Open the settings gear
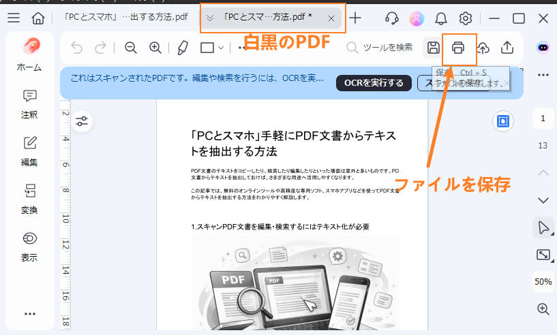 coord(466,18)
